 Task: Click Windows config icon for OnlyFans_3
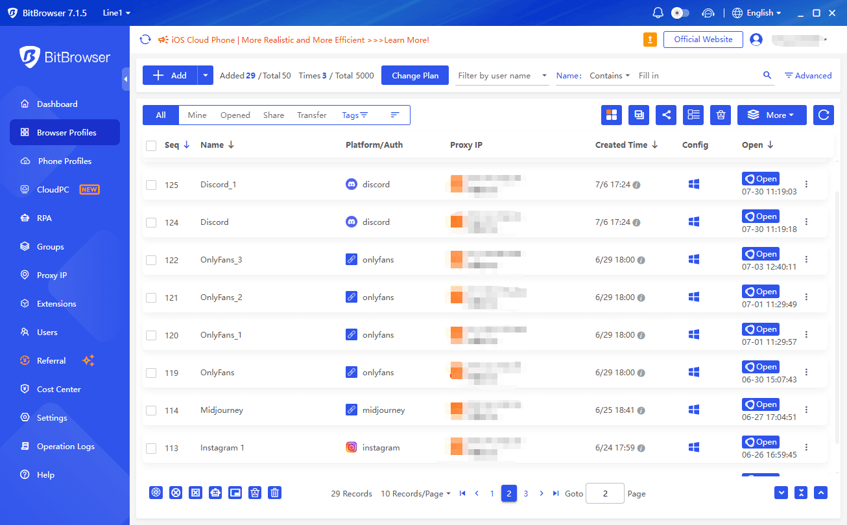(693, 259)
